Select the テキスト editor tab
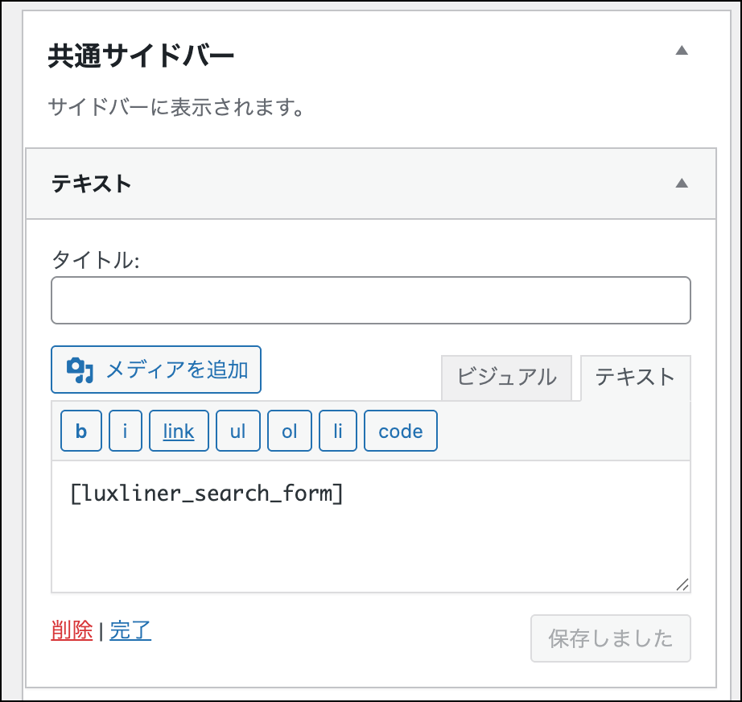The width and height of the screenshot is (742, 702). pyautogui.click(x=635, y=377)
